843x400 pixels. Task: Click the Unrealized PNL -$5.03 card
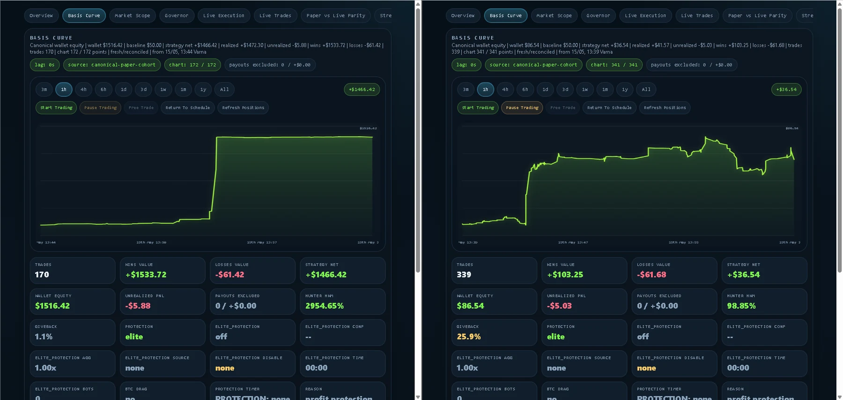584,301
